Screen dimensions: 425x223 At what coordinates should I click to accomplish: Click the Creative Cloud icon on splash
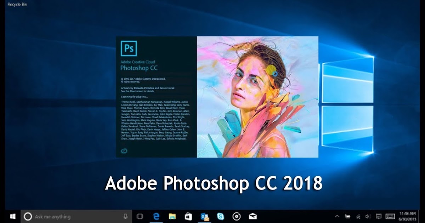[124, 151]
